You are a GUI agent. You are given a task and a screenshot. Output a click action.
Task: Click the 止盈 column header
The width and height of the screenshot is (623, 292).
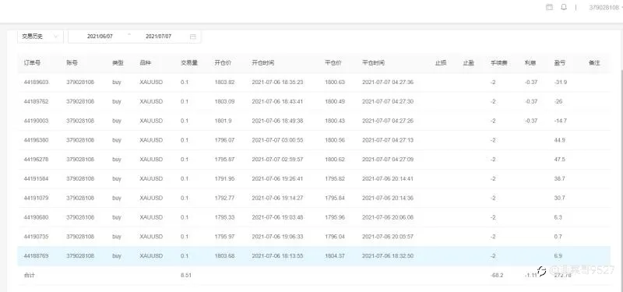click(x=469, y=63)
